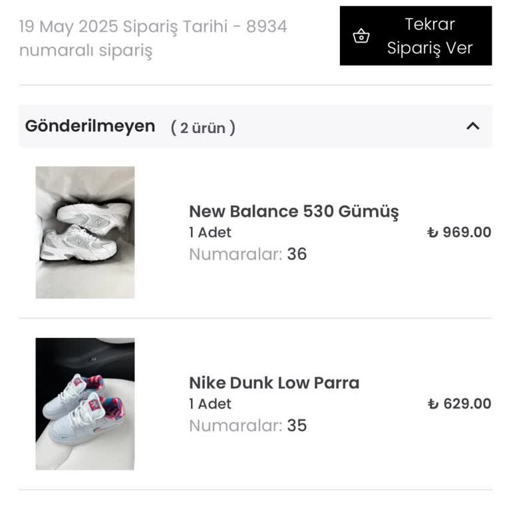Image resolution: width=511 pixels, height=511 pixels.
Task: Open the Nike Dunk Low Parra product title
Action: coord(273,383)
